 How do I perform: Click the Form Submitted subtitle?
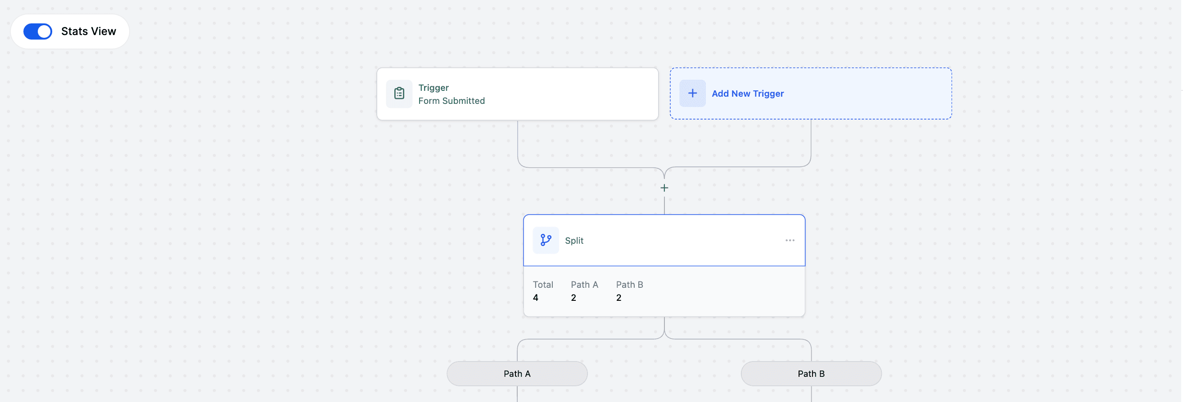[451, 101]
